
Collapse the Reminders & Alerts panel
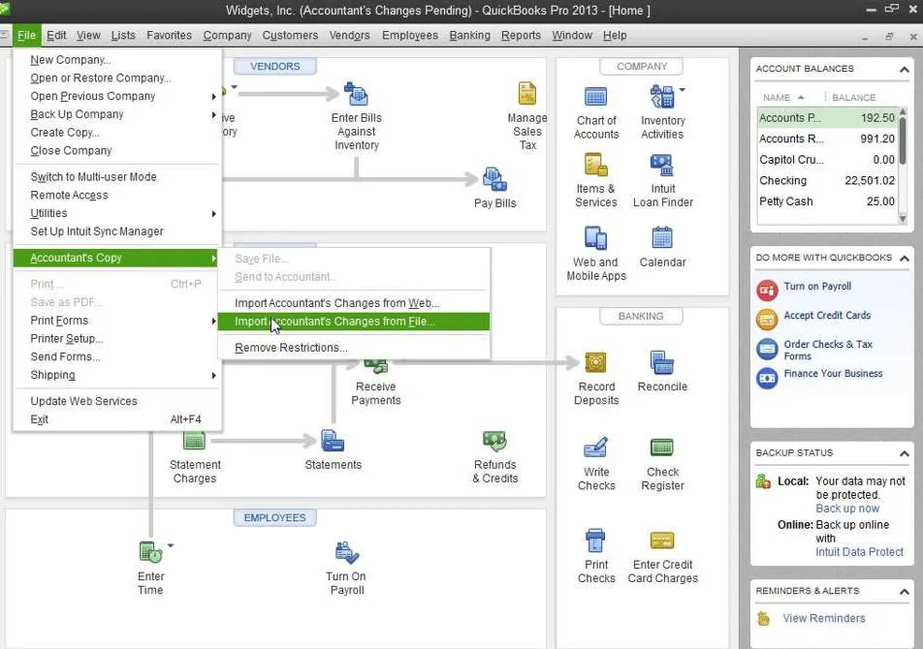click(905, 592)
